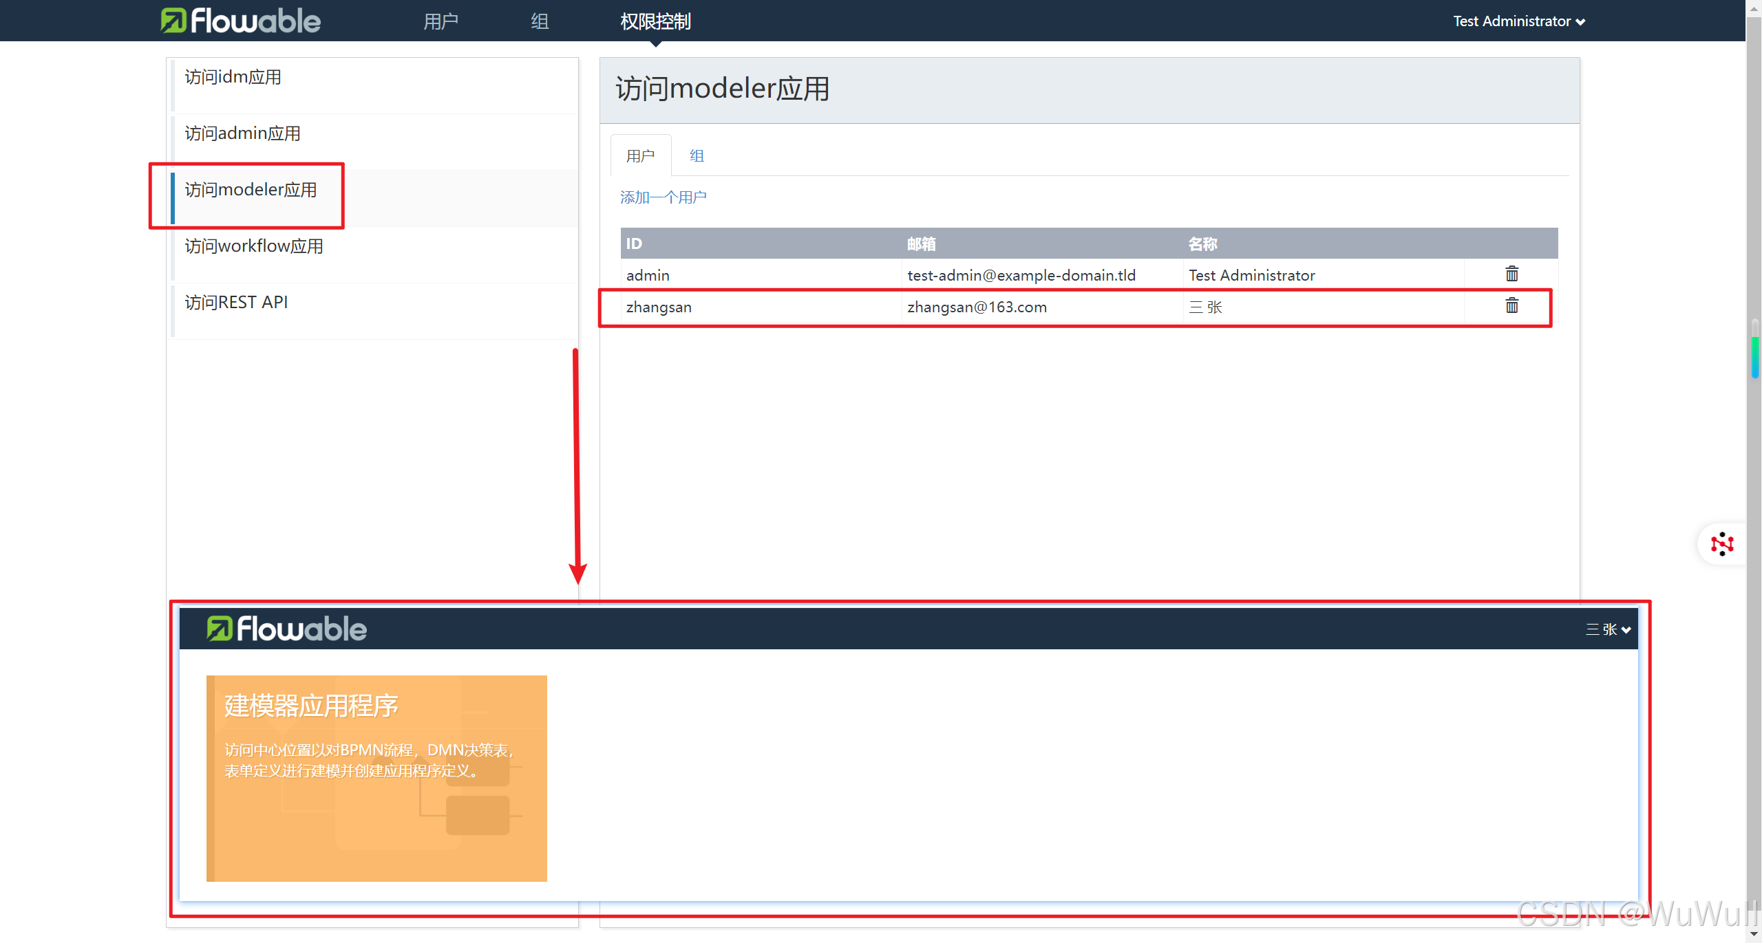Open the 三 张 user dropdown
This screenshot has width=1762, height=943.
pyautogui.click(x=1607, y=629)
